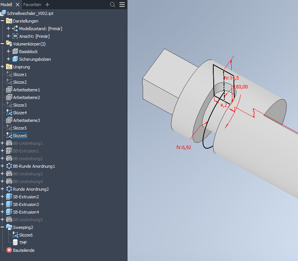Screen dimensions: 298x261
Task: Click the Sicherungsbolzen solid body icon
Action: [15, 59]
